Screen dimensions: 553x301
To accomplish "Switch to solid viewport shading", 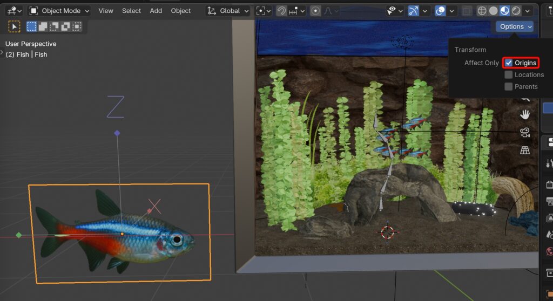I will (494, 11).
